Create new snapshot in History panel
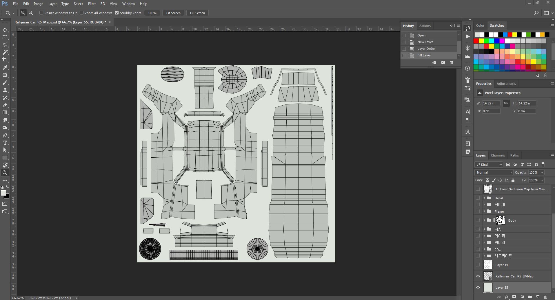 coord(443,62)
